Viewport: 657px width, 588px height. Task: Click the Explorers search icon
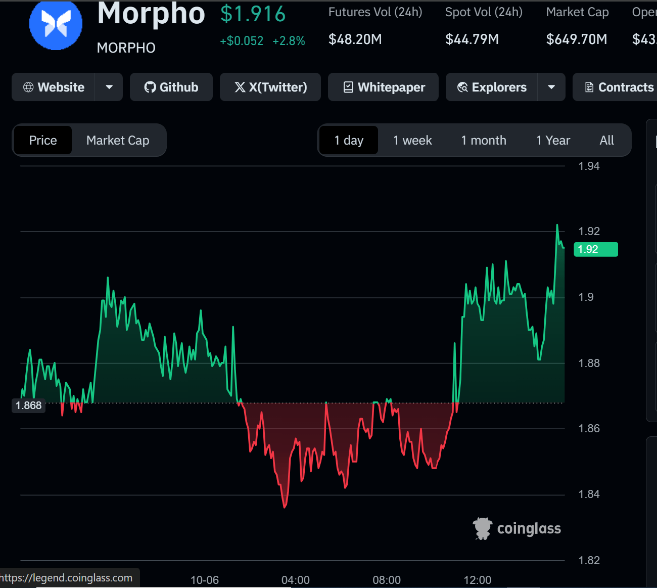pos(462,87)
